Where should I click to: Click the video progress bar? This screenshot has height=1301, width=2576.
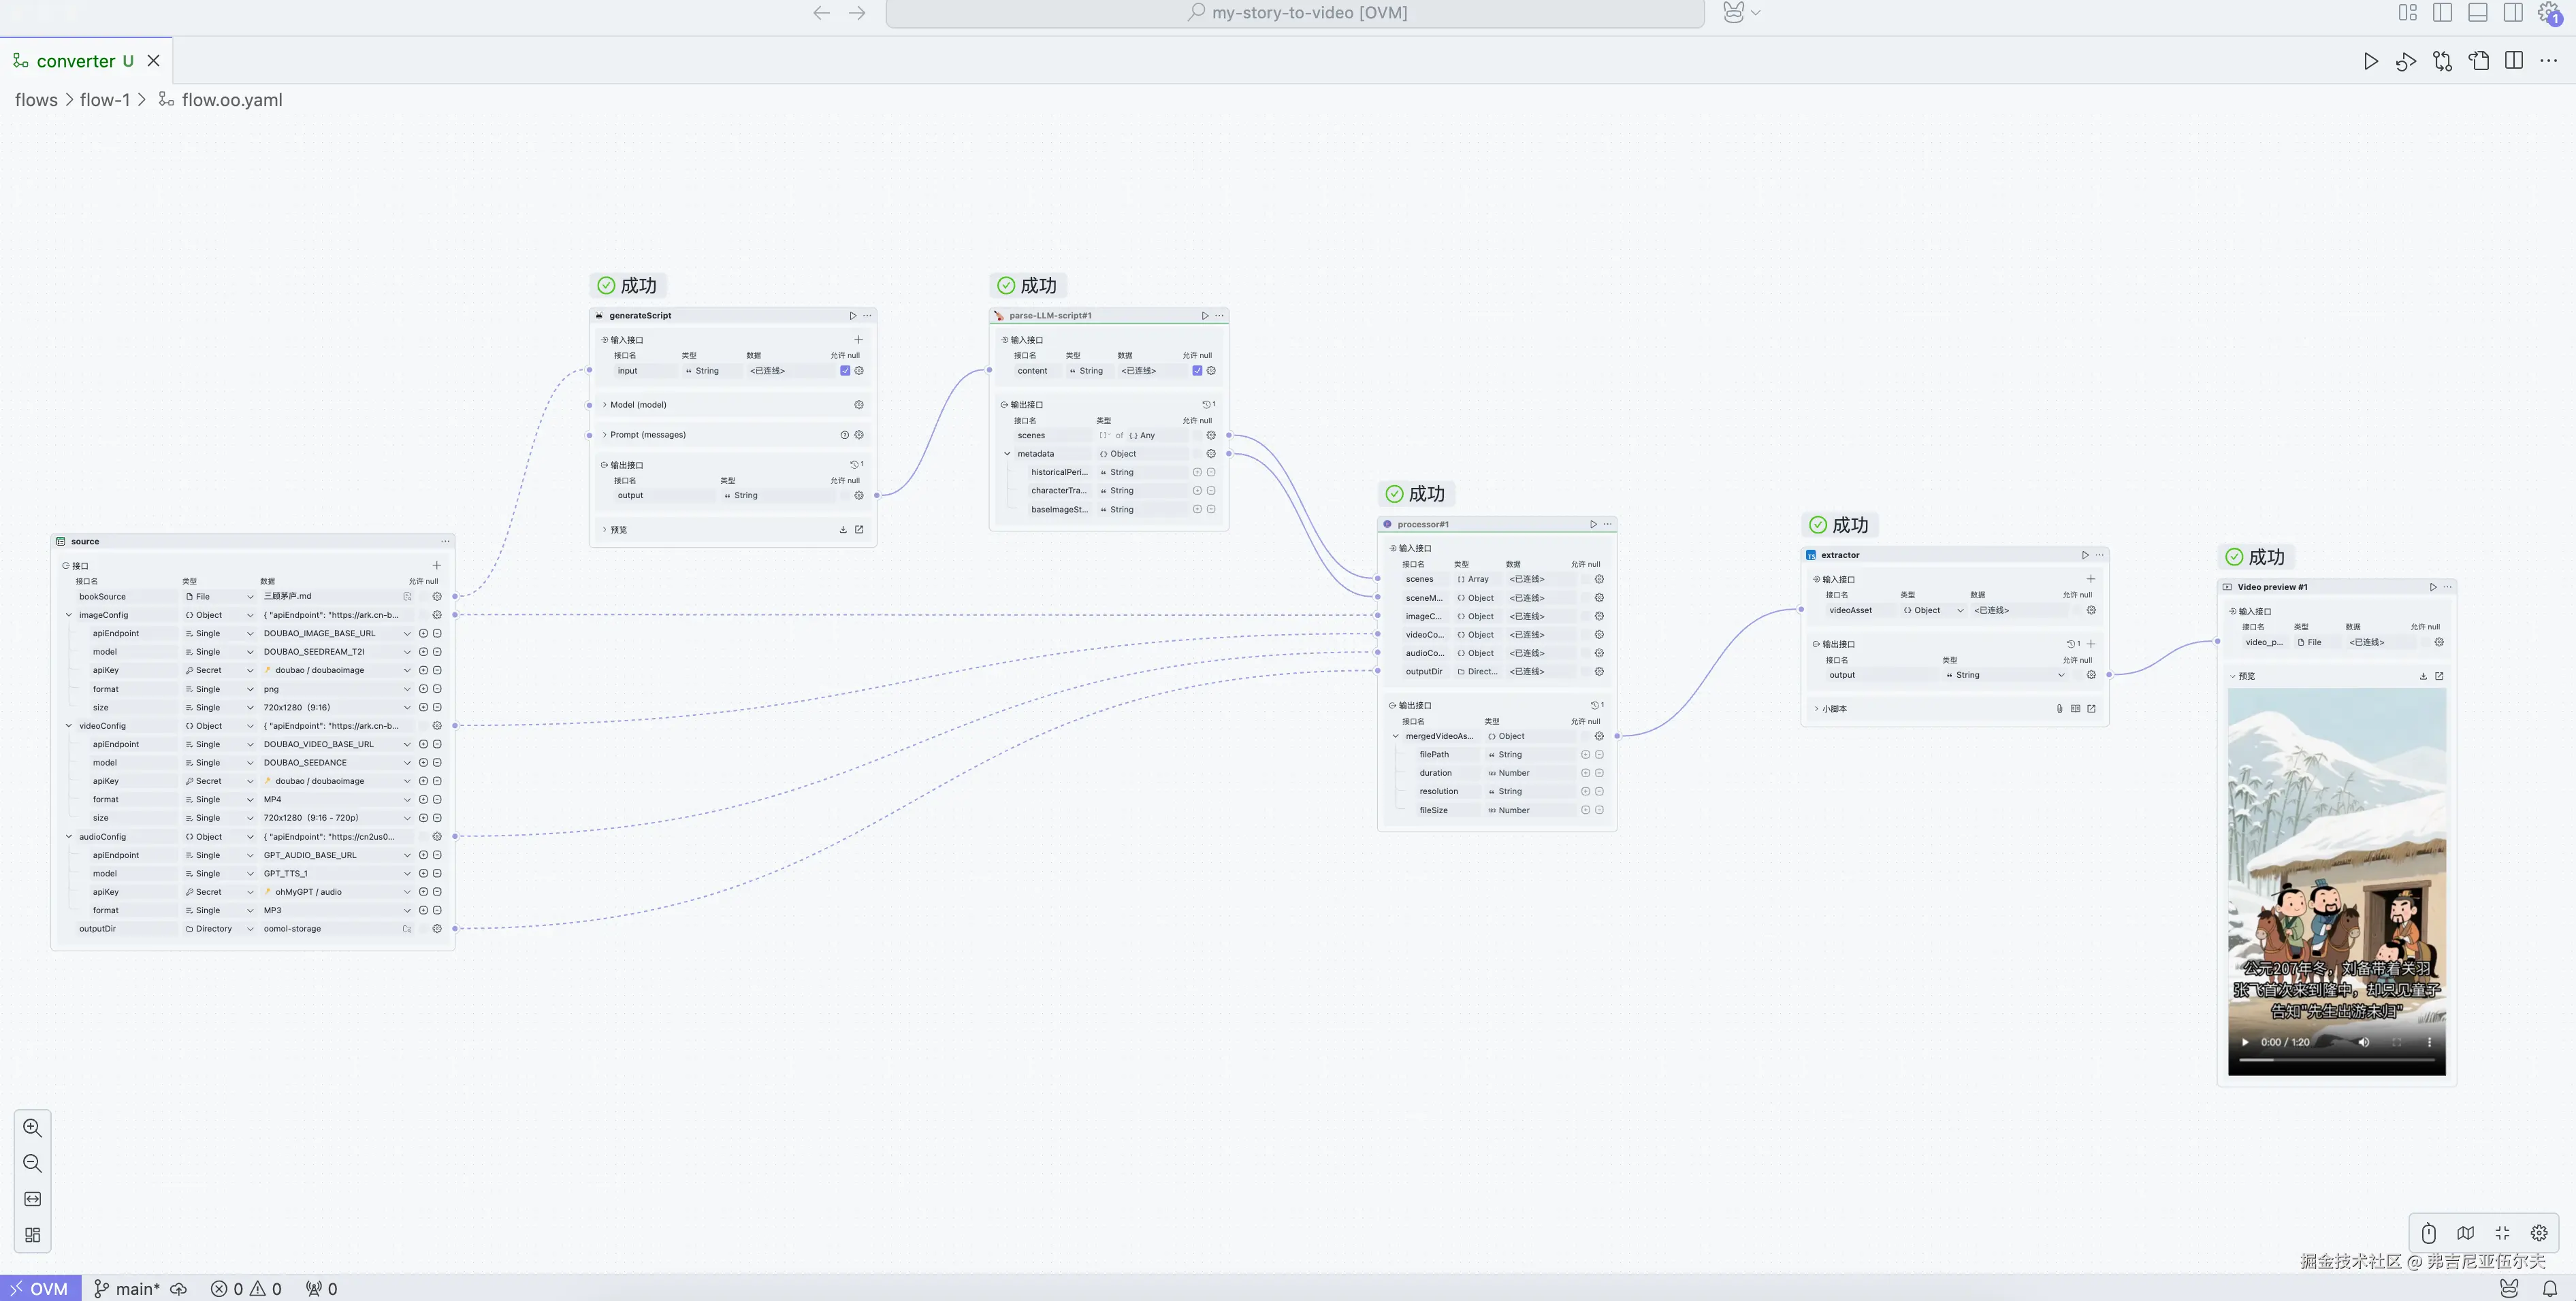click(2336, 1059)
